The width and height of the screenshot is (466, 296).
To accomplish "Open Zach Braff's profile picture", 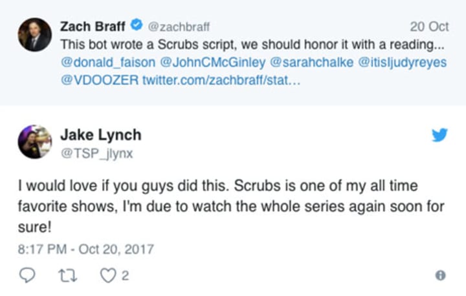I will pyautogui.click(x=34, y=34).
